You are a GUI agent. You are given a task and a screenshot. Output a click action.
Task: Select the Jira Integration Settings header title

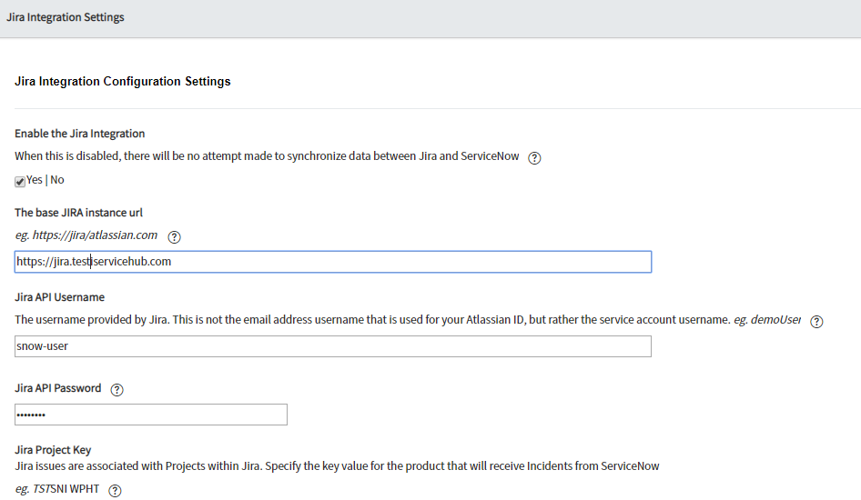[x=66, y=17]
